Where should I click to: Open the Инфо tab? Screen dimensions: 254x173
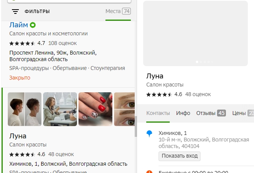click(x=183, y=113)
